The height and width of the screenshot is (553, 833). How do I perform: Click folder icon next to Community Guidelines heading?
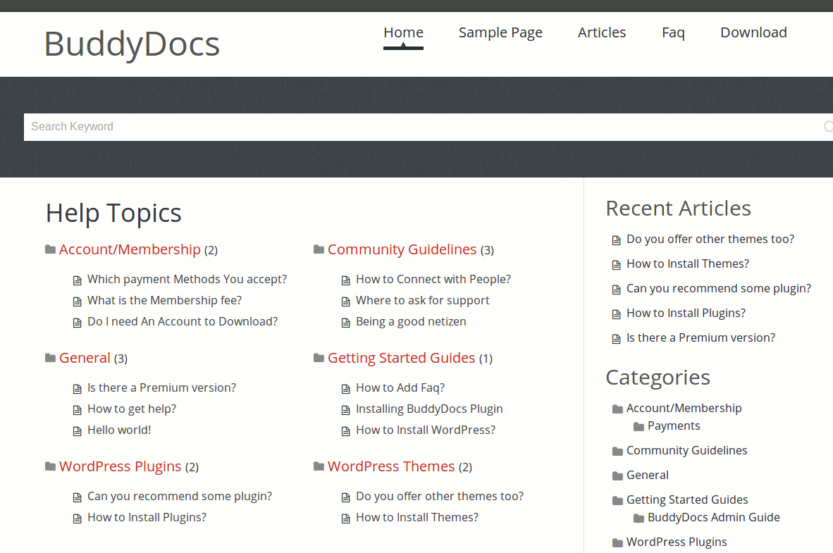tap(319, 249)
